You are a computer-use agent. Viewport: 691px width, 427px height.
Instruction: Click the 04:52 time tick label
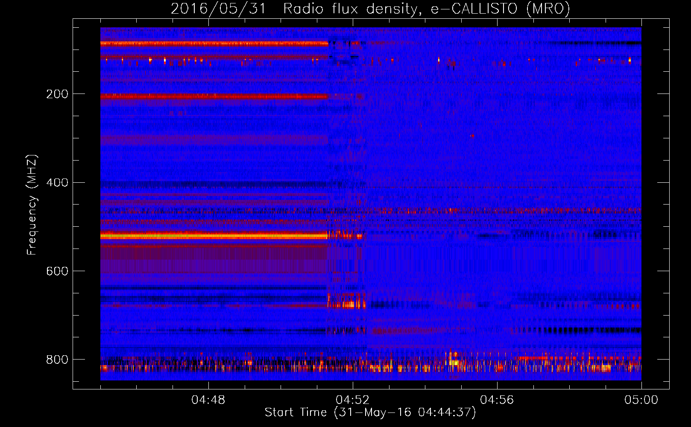[353, 400]
